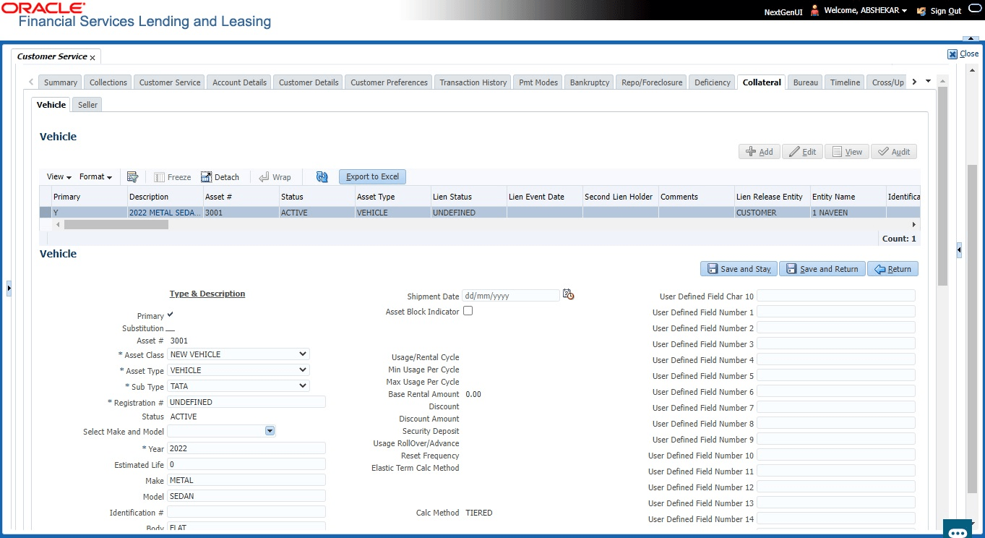The image size is (985, 538).
Task: Select the table row selector for 3001
Action: (46, 213)
